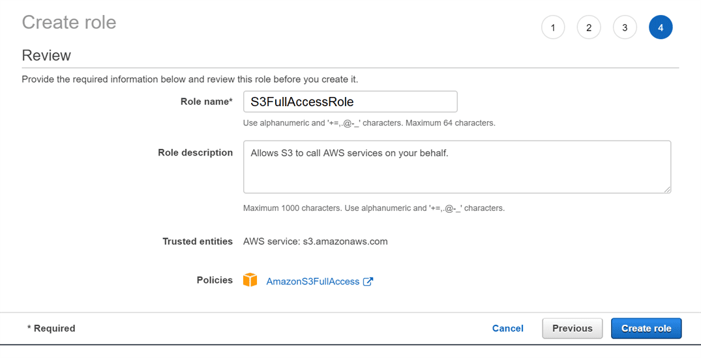Image resolution: width=701 pixels, height=358 pixels.
Task: Click the Policies label
Action: point(215,280)
